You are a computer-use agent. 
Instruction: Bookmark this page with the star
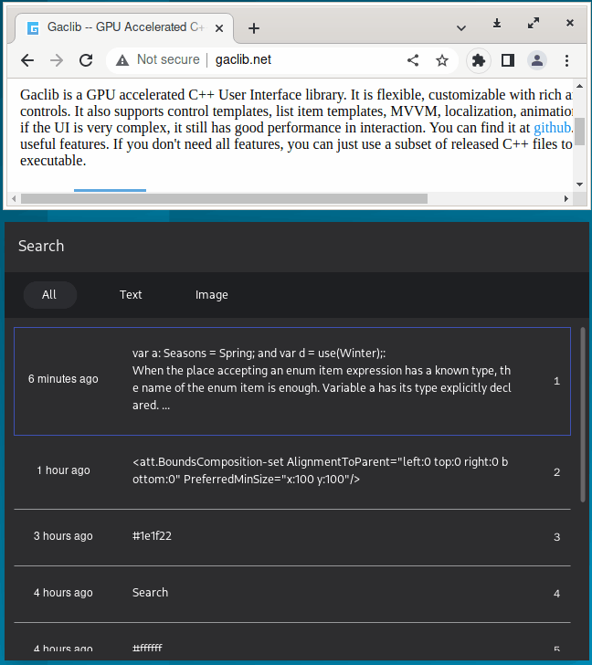442,60
